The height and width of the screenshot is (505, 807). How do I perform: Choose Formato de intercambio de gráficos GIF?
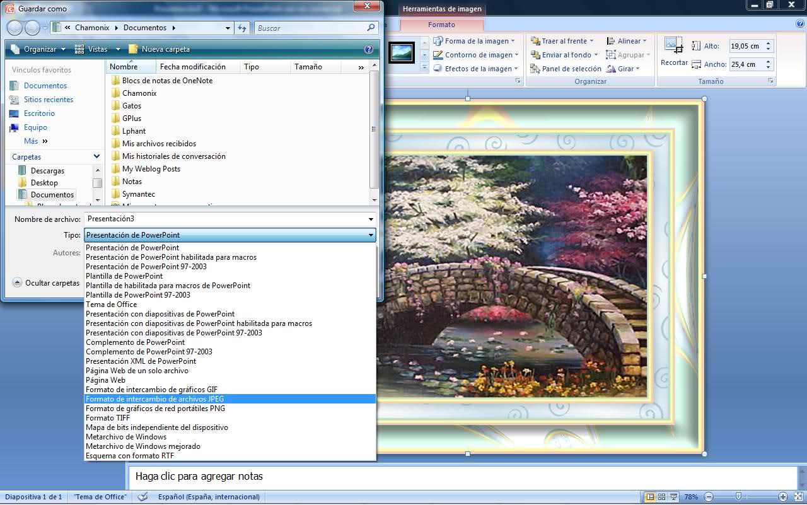coord(230,390)
